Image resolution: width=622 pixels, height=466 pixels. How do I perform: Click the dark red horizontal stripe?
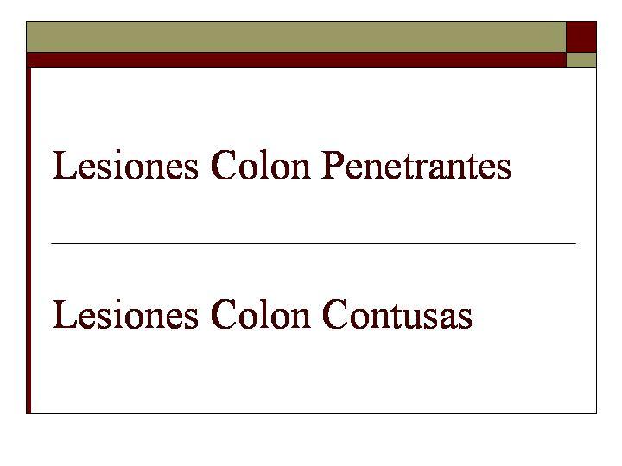[296, 60]
